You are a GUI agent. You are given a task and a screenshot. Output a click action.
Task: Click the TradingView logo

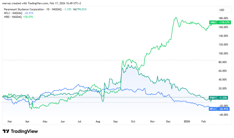click(20, 131)
